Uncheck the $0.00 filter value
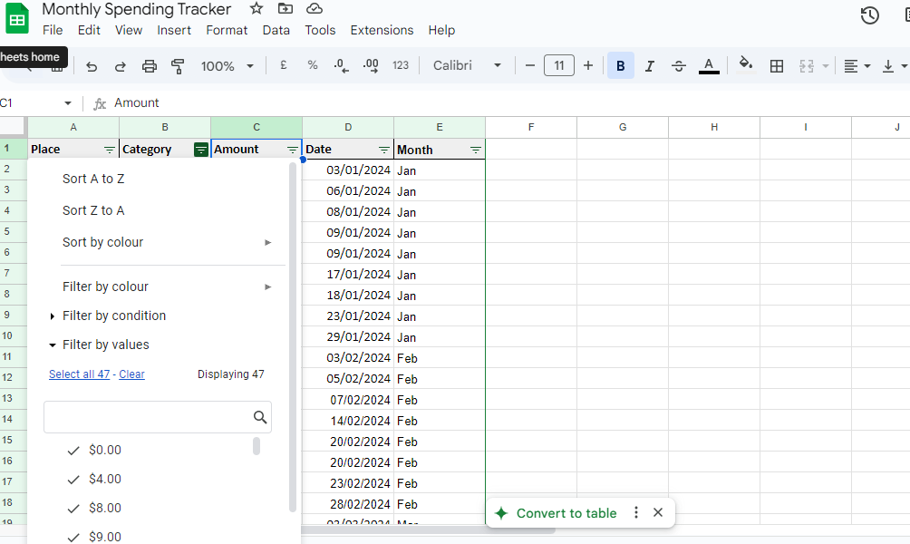 (73, 449)
